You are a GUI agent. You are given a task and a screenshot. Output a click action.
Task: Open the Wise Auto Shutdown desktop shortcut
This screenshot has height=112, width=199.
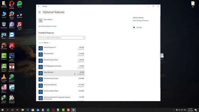click(12, 99)
